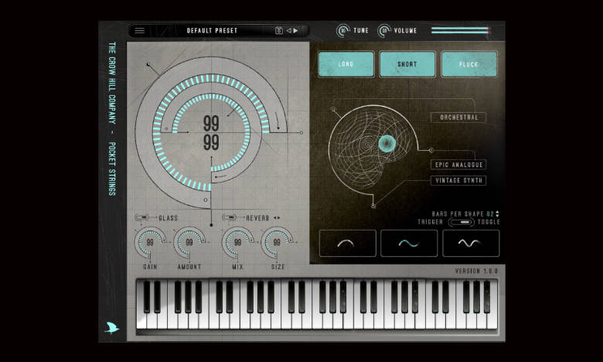Image resolution: width=603 pixels, height=362 pixels.
Task: Click the Version 1.0.0 text
Action: pyautogui.click(x=476, y=271)
